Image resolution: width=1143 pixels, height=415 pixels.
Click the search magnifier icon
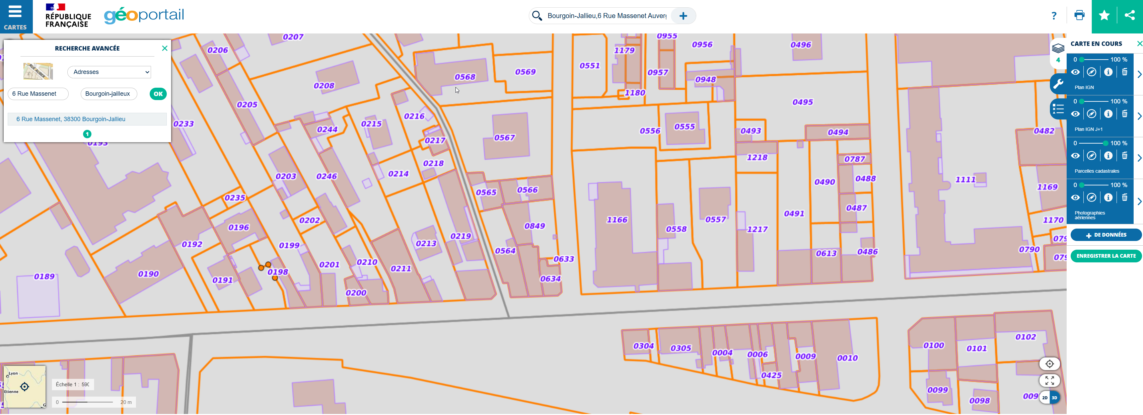pyautogui.click(x=537, y=16)
